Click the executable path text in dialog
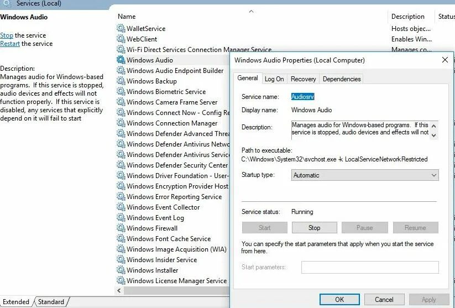Screen dimensions: 455x308 point(334,159)
